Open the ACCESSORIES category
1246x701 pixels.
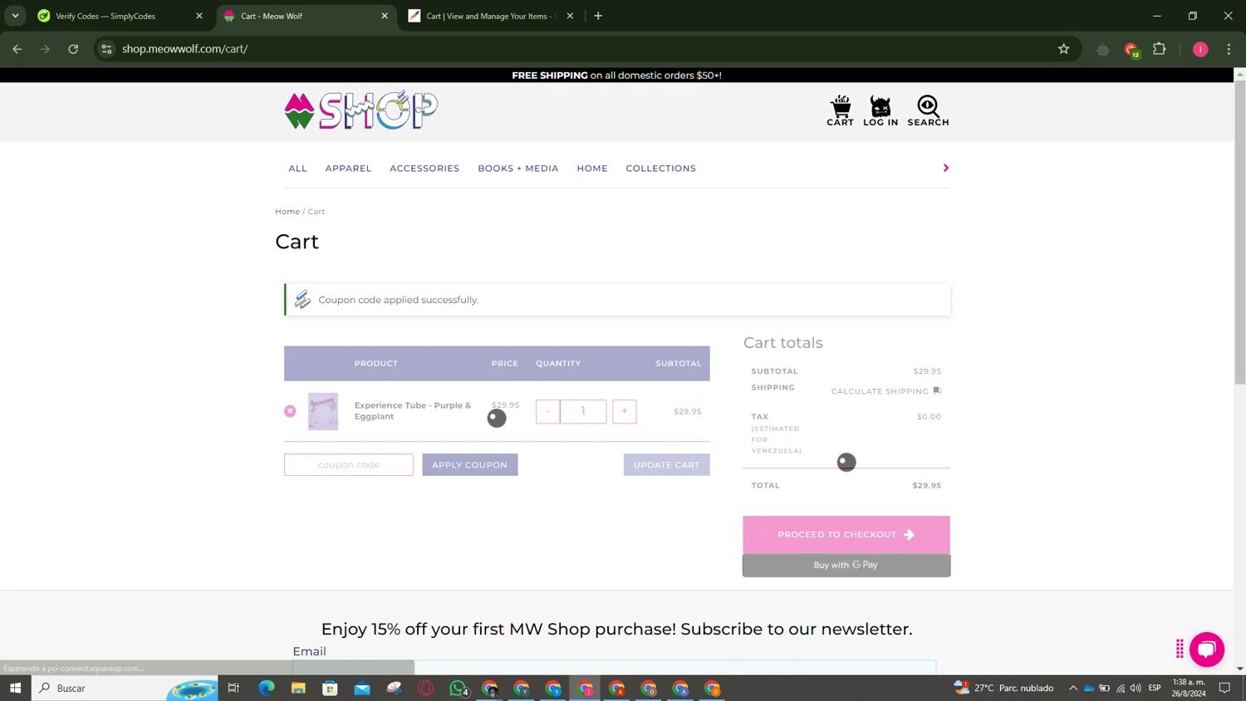(424, 169)
